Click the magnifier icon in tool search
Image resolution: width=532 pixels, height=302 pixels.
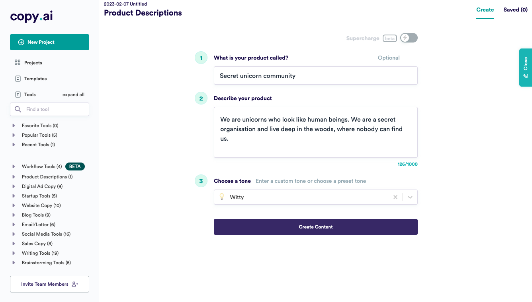[18, 109]
